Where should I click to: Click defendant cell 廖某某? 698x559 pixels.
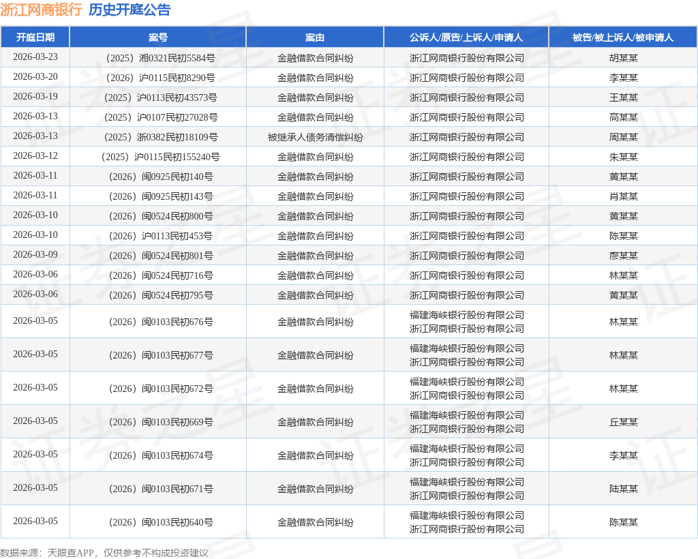coord(623,256)
